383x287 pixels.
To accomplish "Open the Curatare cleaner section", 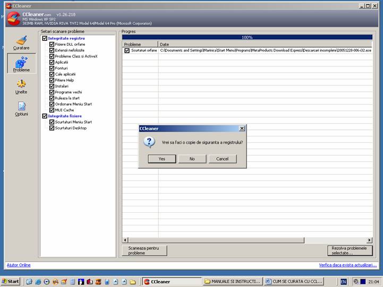I will (x=21, y=42).
